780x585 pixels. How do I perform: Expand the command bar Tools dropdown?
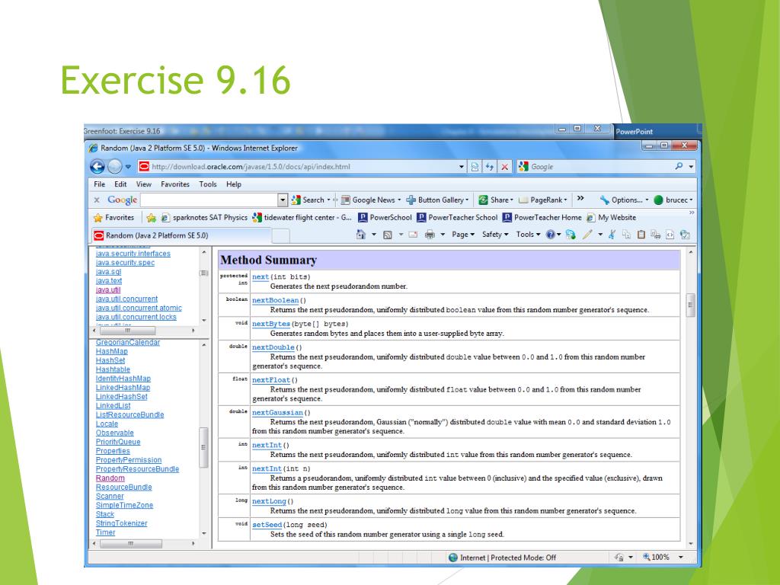coord(529,235)
